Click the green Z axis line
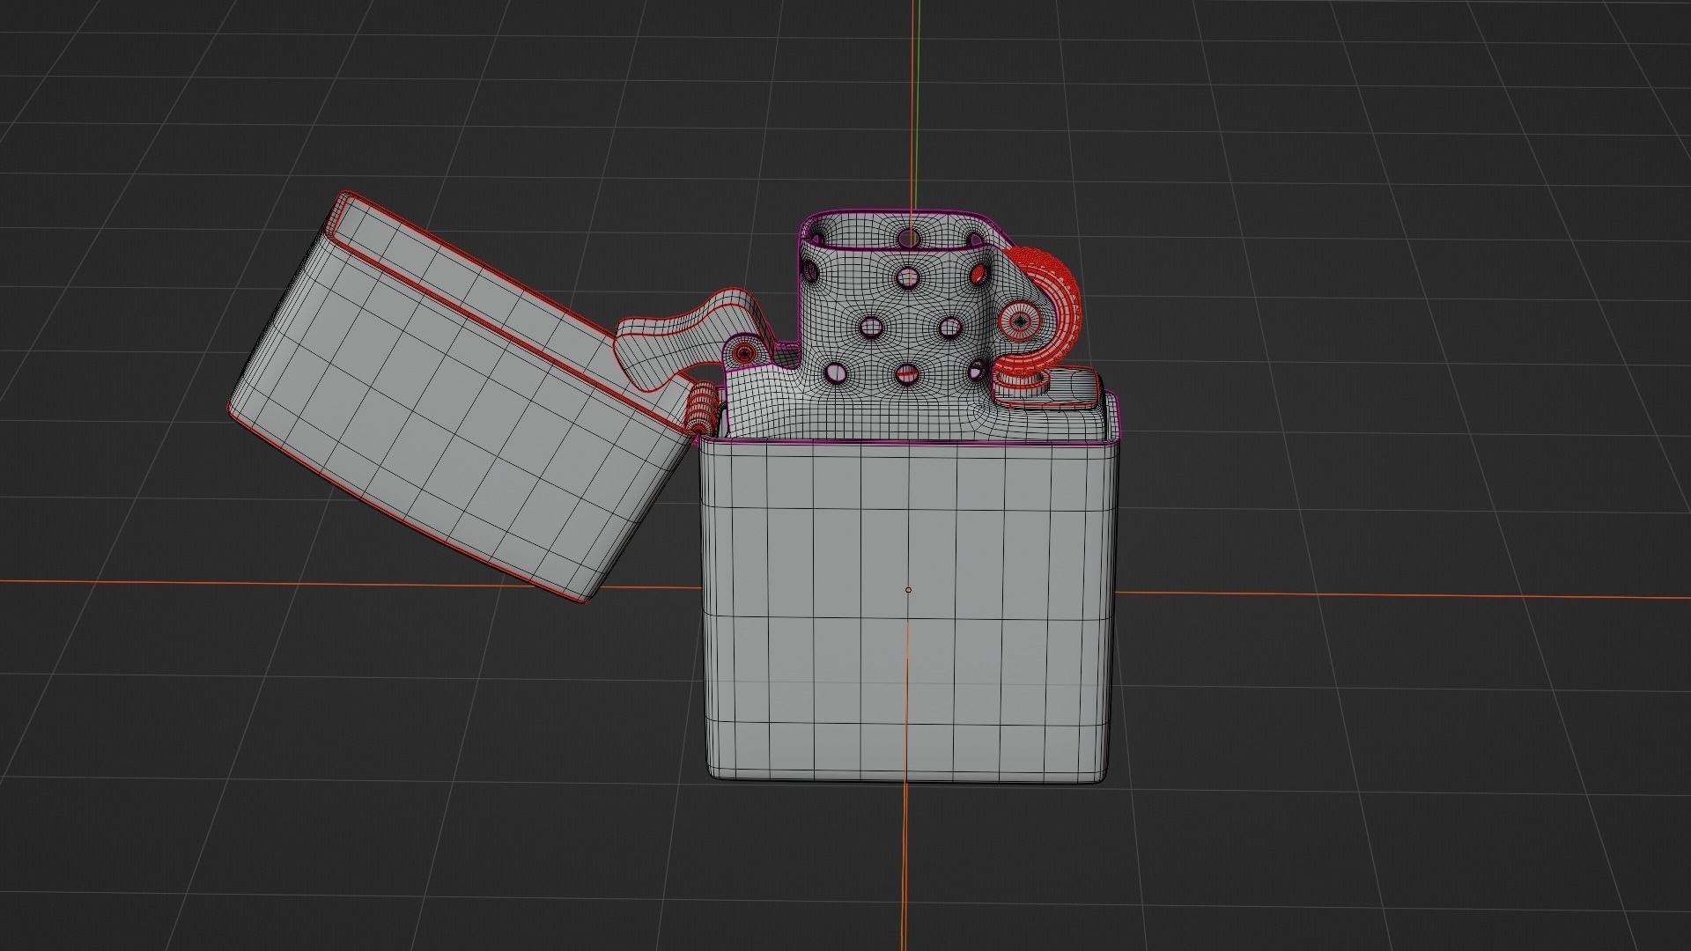This screenshot has height=951, width=1691. click(x=919, y=88)
